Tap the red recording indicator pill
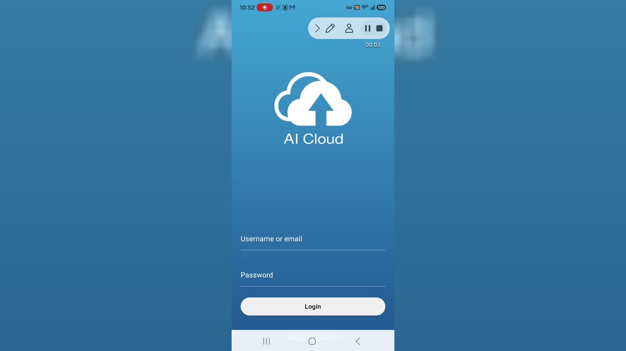The width and height of the screenshot is (626, 351). [264, 7]
